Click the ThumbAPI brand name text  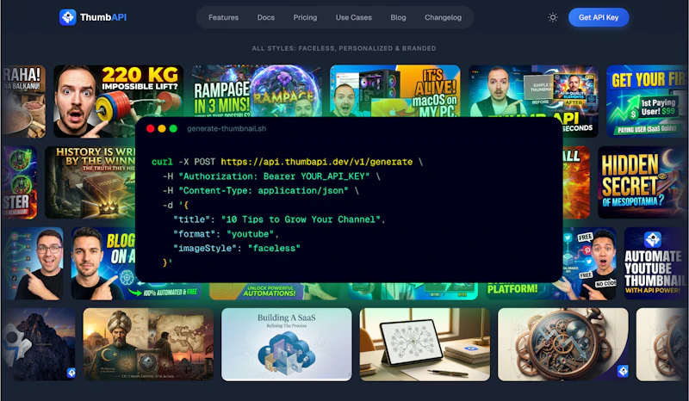point(103,17)
